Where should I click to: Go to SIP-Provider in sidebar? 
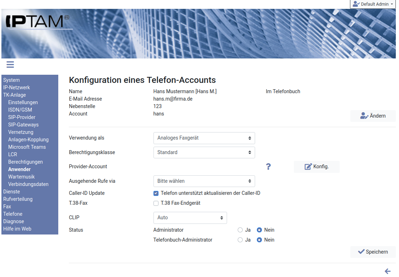22,117
